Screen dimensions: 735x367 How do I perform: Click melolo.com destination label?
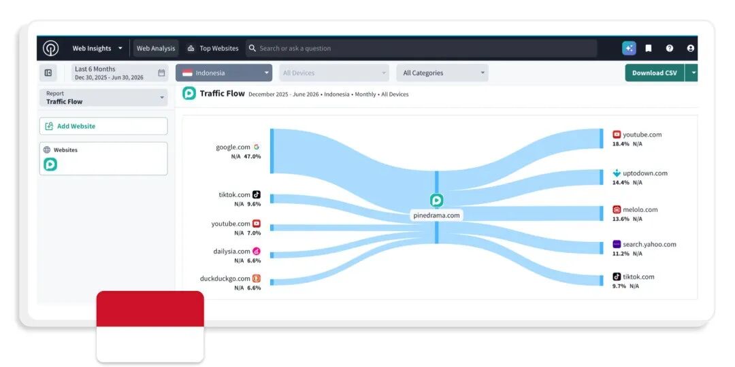coord(640,210)
